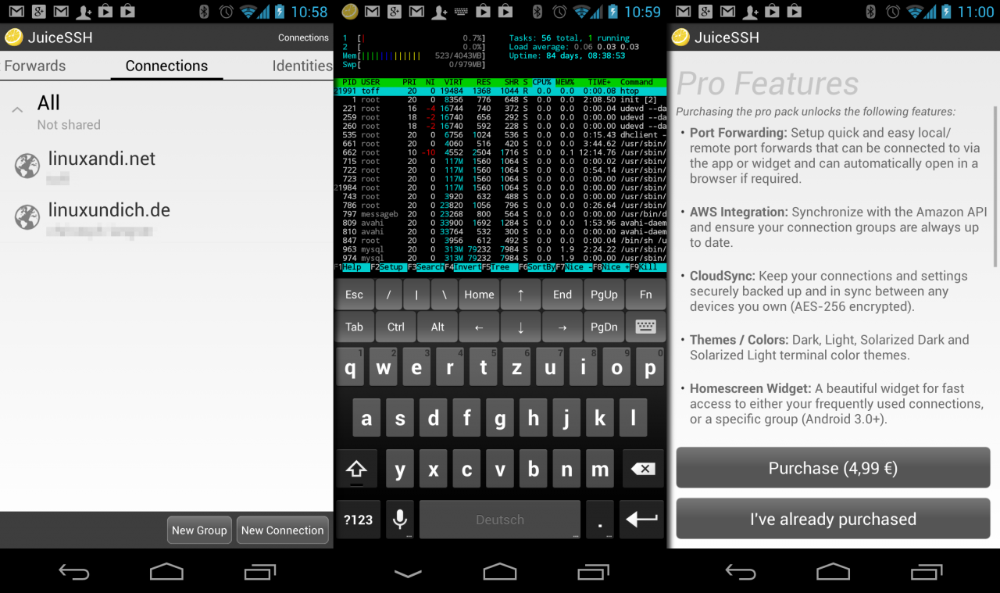
Task: Tap the Recent apps button under the terminal keyboard
Action: coord(593,573)
